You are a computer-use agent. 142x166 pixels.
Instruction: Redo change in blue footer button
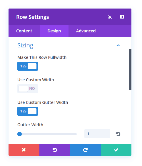click(x=86, y=150)
